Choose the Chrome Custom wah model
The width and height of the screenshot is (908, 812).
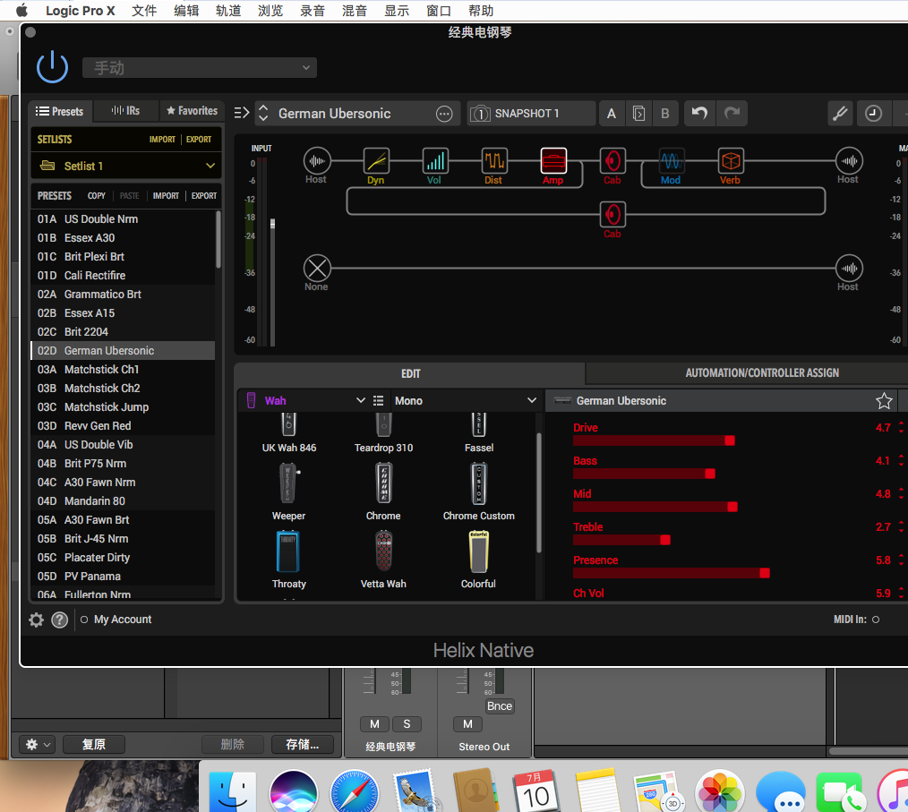[479, 492]
